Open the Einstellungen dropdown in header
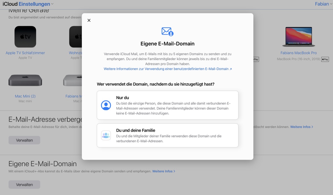This screenshot has height=195, width=333. 36,4
